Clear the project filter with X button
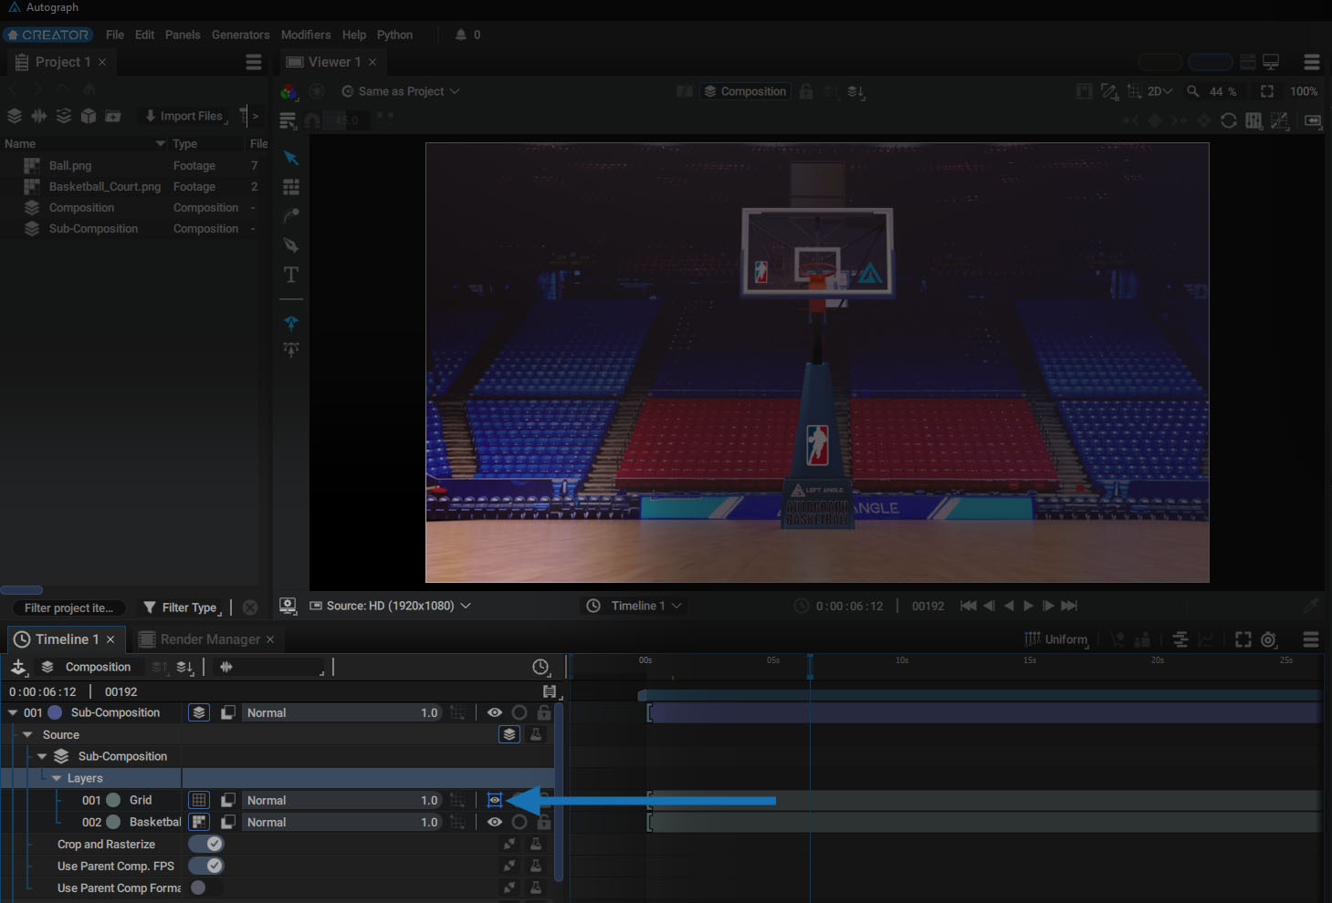The width and height of the screenshot is (1332, 903). 250,607
